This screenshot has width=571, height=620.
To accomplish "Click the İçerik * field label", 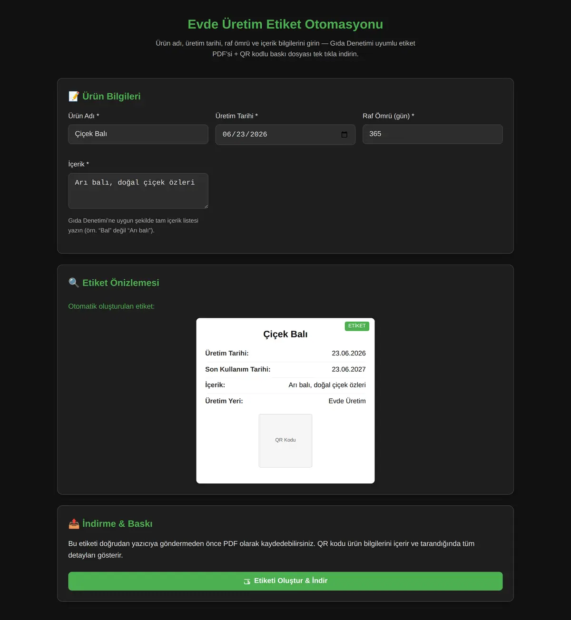I will coord(79,164).
